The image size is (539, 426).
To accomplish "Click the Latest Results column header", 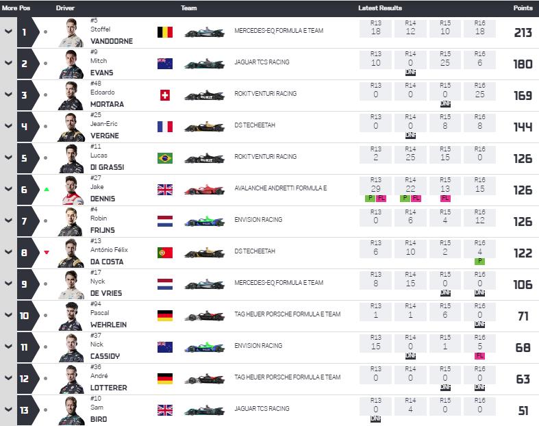I will click(380, 8).
